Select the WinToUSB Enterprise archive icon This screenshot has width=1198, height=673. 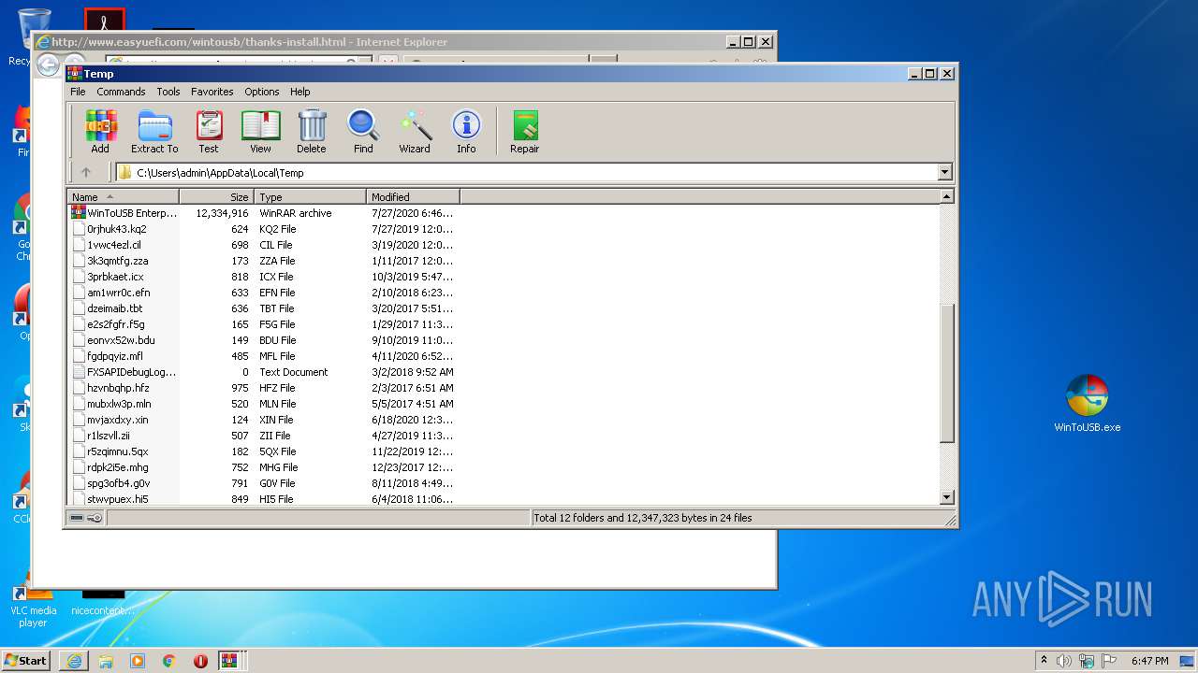click(x=79, y=213)
